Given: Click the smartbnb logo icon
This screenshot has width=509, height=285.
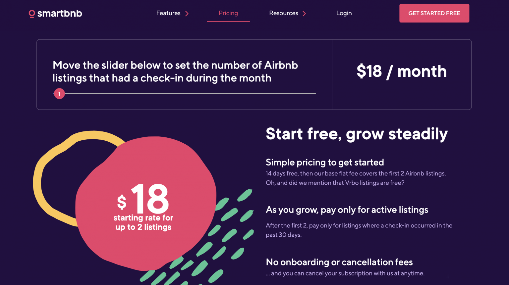Looking at the screenshot, I should tap(32, 13).
